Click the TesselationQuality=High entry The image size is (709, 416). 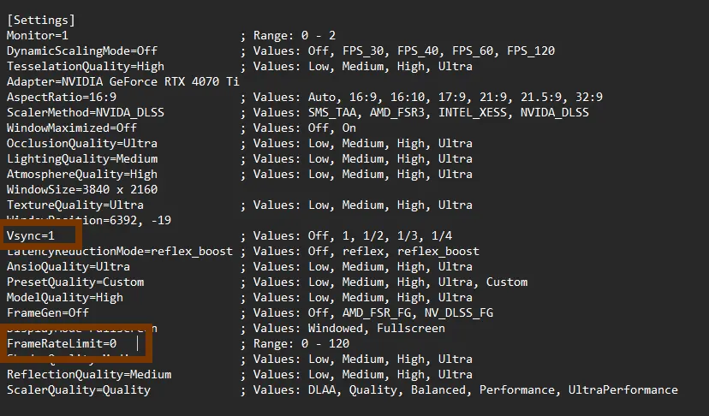coord(86,67)
